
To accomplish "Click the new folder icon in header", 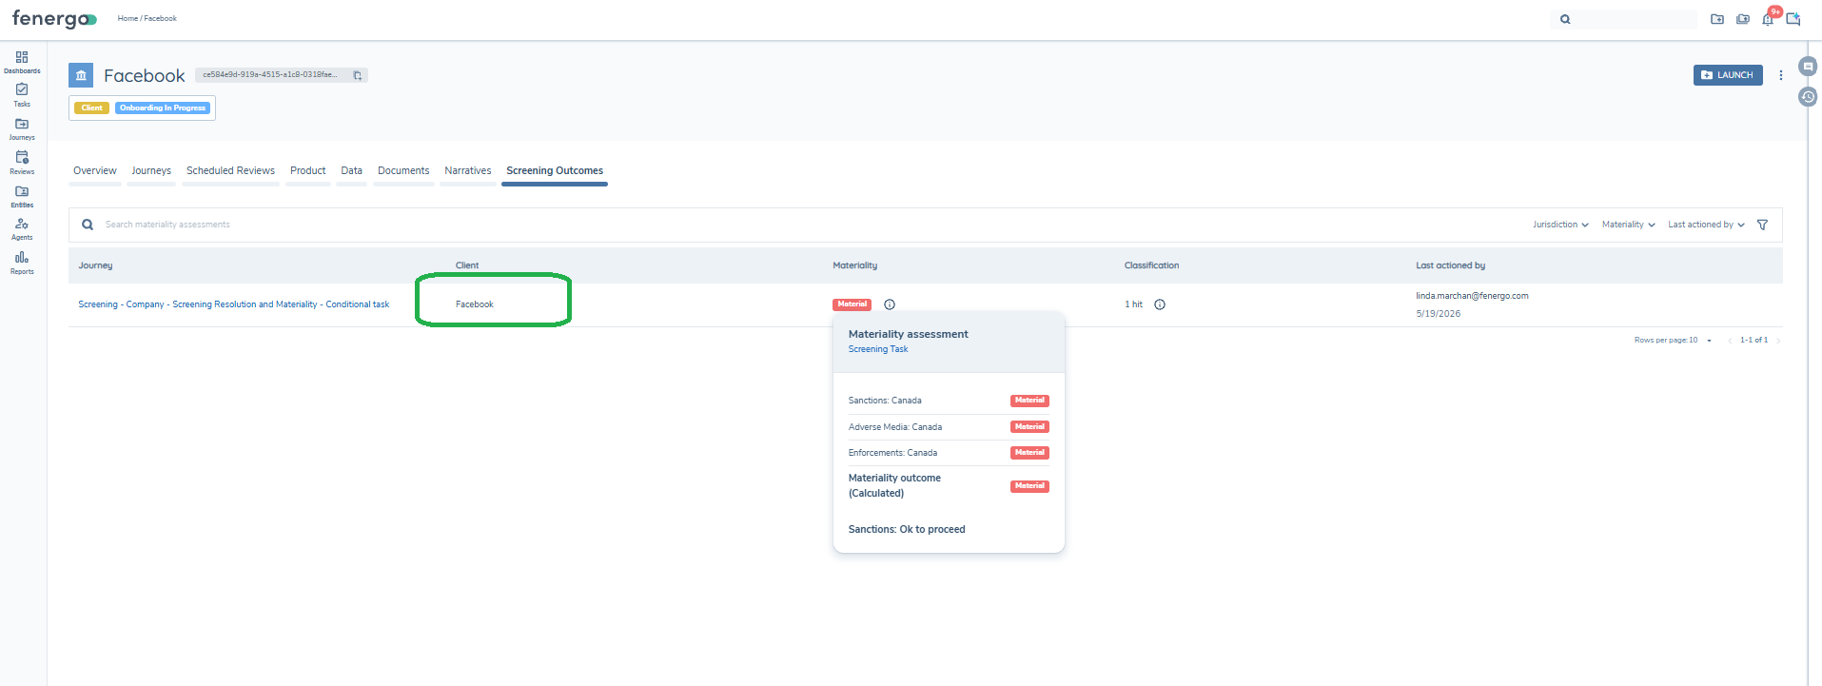I will (x=1717, y=19).
